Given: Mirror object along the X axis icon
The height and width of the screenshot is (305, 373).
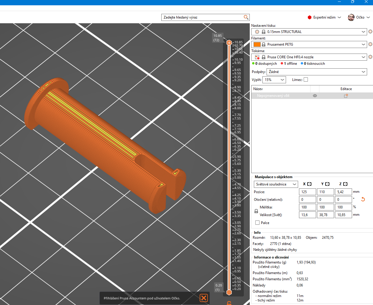Looking at the screenshot, I should 309,184.
